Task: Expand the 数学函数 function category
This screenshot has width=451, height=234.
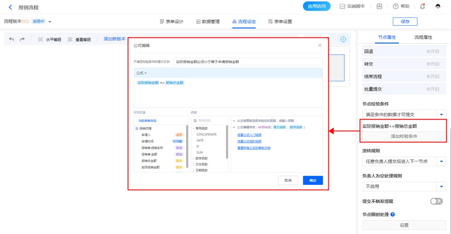Action: click(201, 158)
